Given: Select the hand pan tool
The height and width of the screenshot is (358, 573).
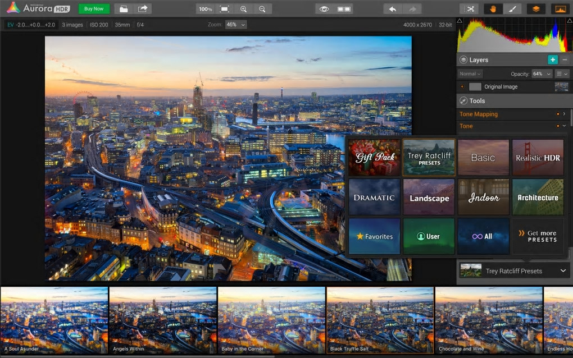Looking at the screenshot, I should [x=493, y=9].
